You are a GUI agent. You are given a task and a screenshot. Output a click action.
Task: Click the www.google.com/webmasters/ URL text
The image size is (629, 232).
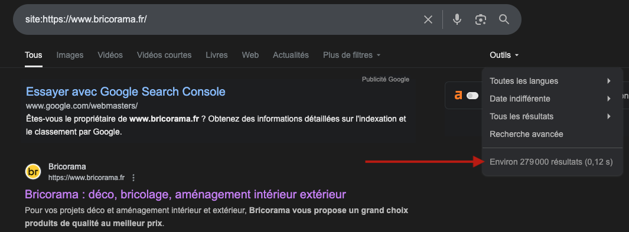[82, 106]
